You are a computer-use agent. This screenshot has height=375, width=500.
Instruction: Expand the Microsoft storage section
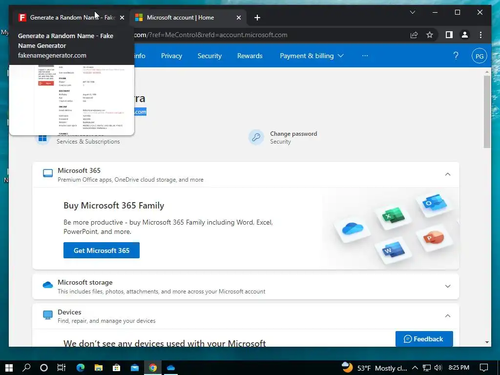point(448,286)
